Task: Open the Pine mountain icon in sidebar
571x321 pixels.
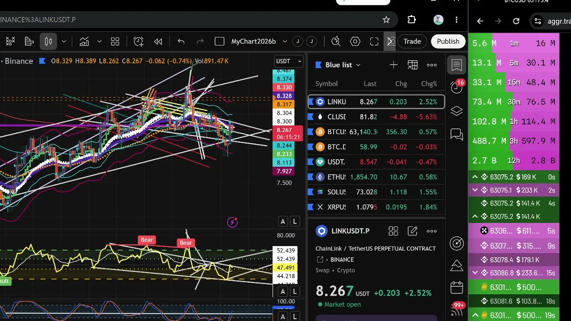Action: 457,265
